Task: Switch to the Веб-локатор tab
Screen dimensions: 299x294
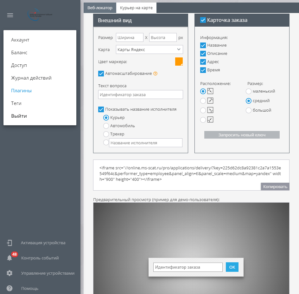Action: [100, 8]
